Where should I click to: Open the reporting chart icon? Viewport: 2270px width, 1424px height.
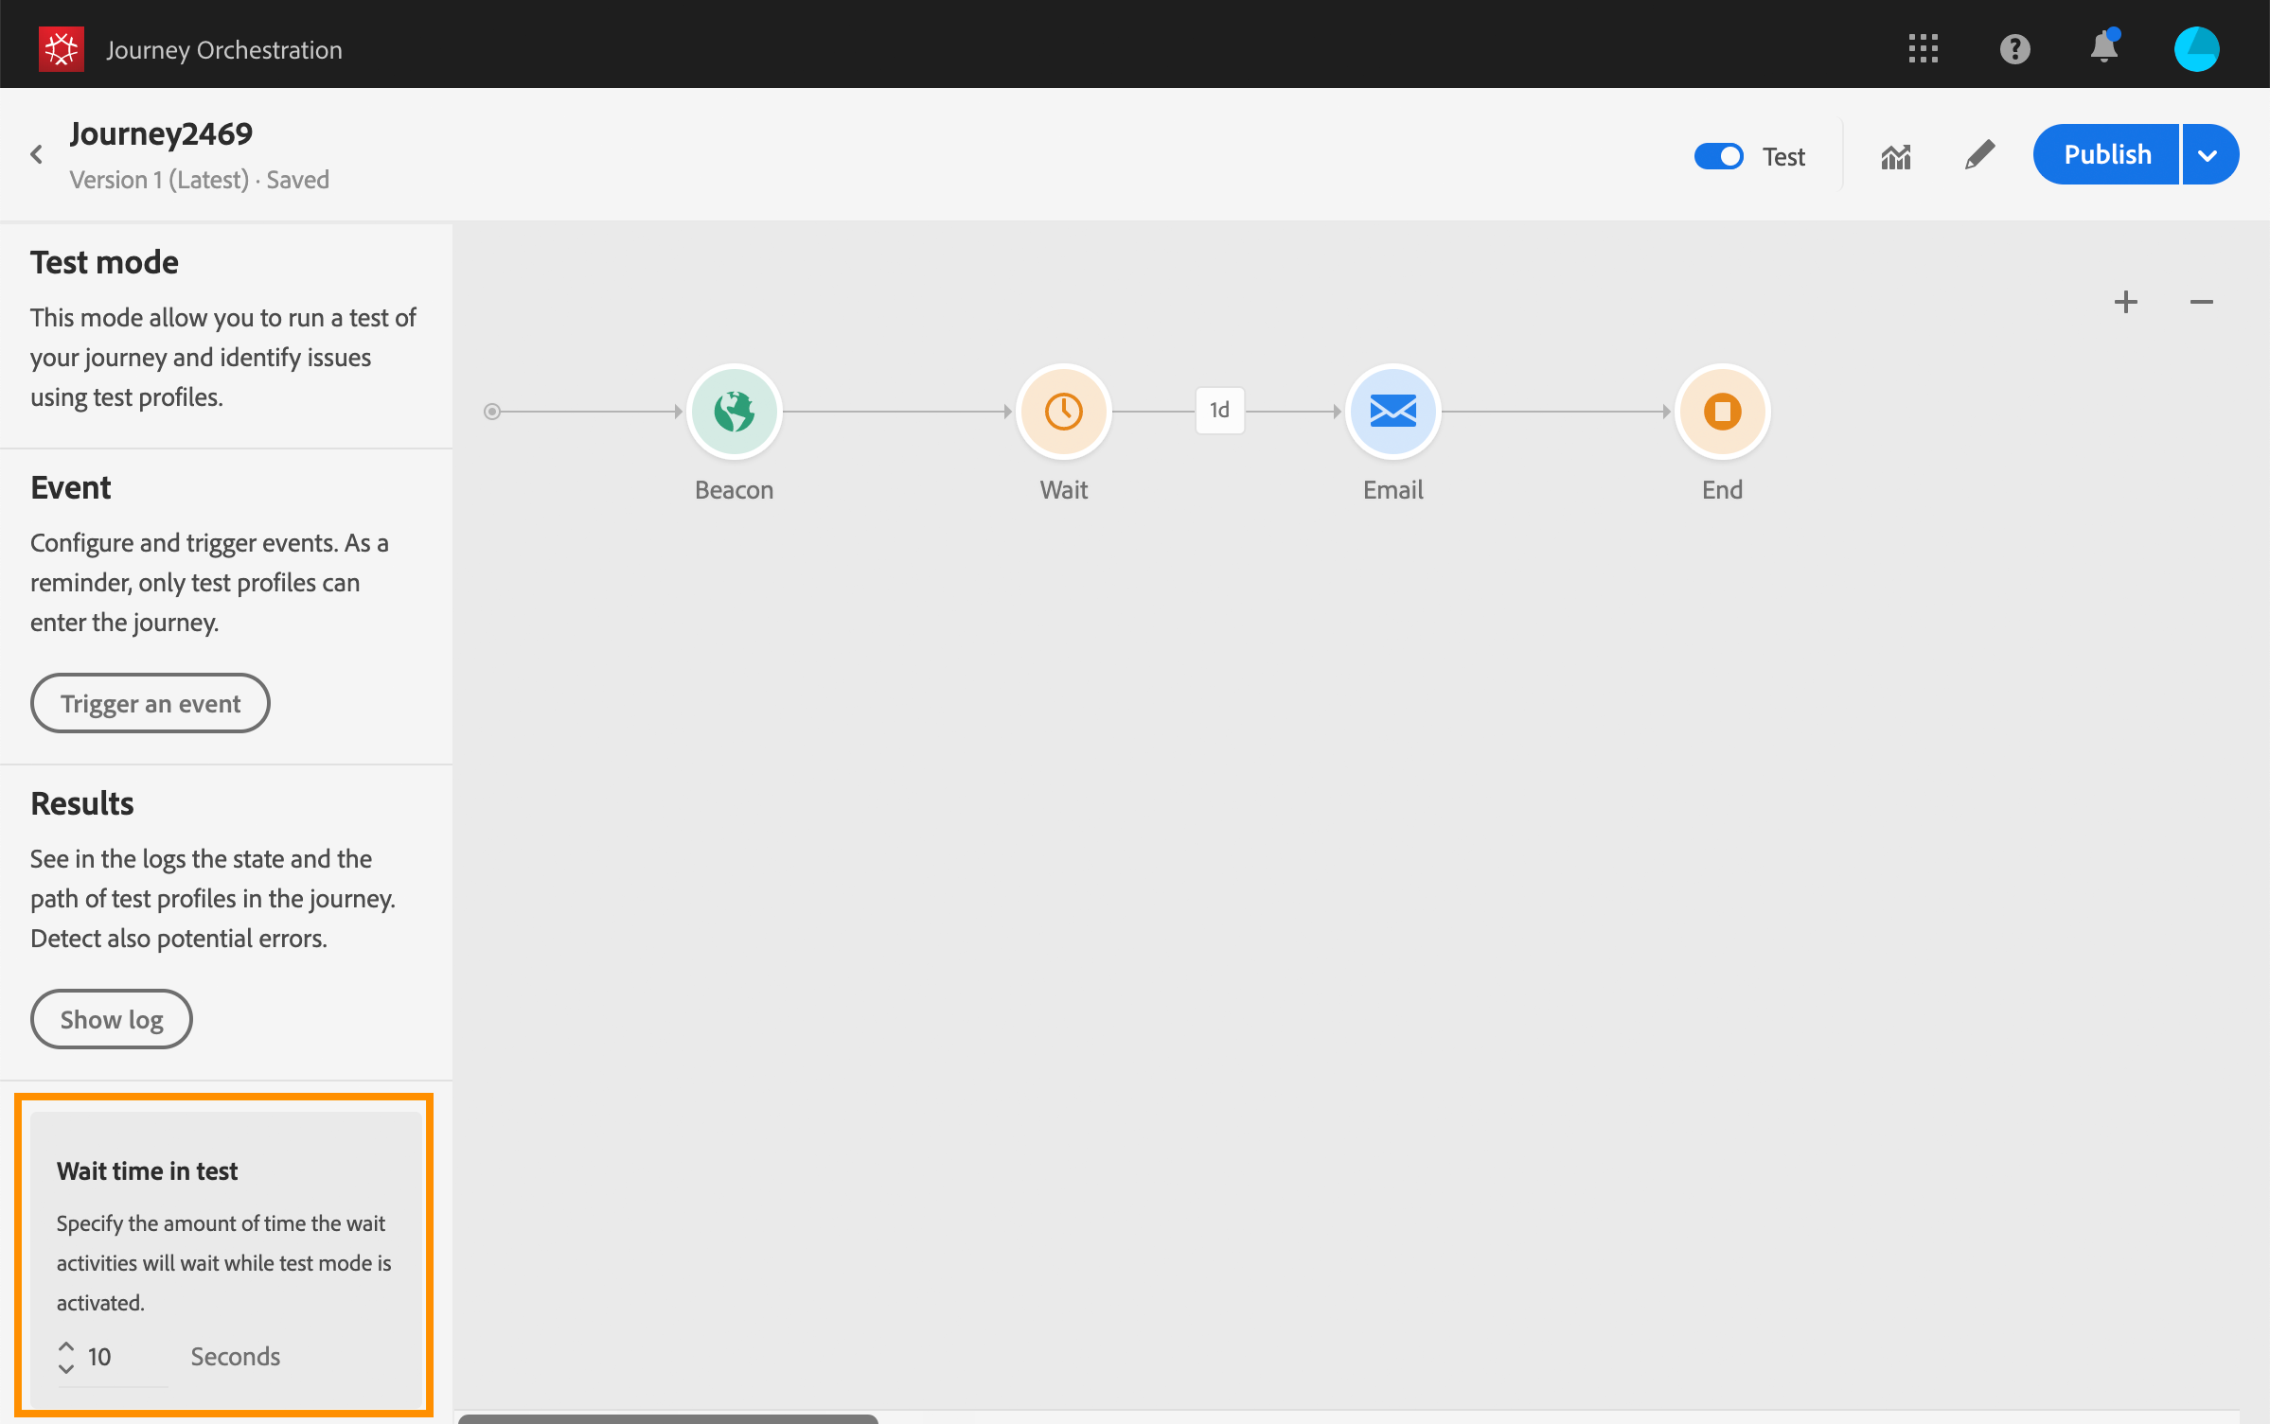(1896, 156)
